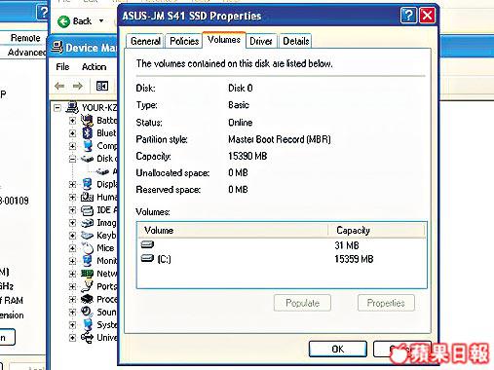Click the Human Interface Devices icon
The width and height of the screenshot is (494, 370).
pos(87,197)
